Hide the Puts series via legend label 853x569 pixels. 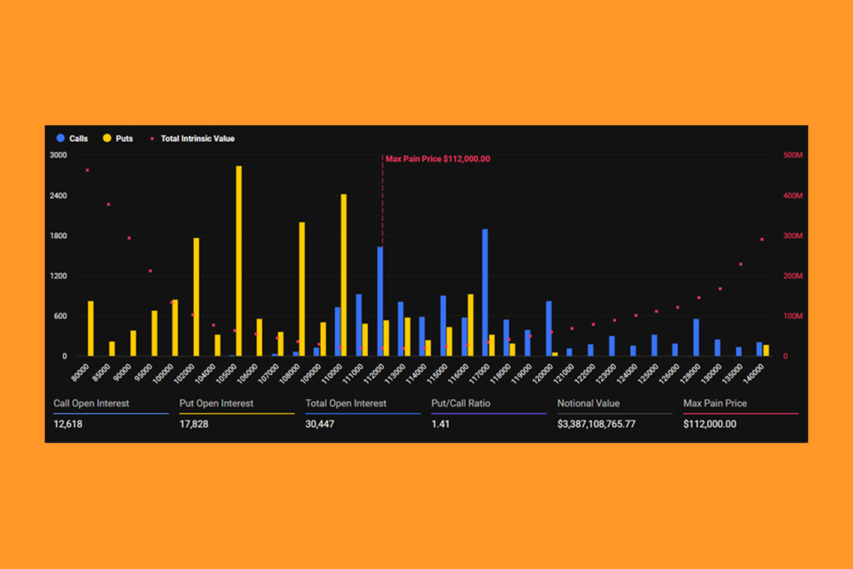pyautogui.click(x=124, y=138)
